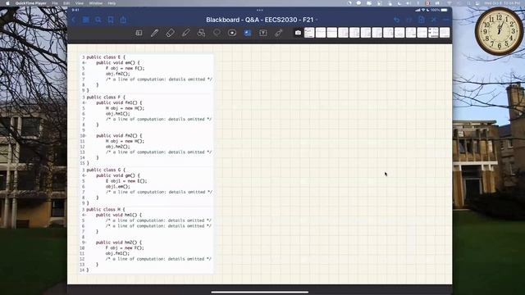
Task: Select the Pen tool
Action: 154,33
